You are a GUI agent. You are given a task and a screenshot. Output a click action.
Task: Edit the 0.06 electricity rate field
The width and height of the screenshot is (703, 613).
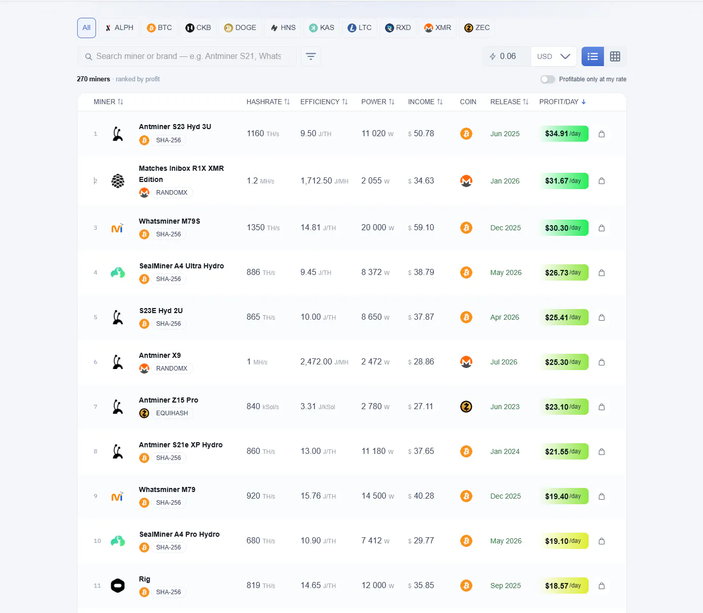506,56
